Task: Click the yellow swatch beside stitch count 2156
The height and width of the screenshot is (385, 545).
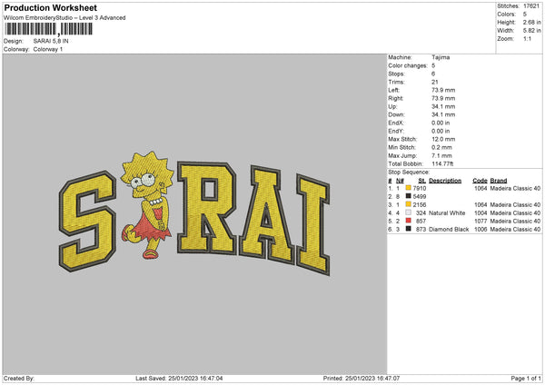Action: (x=408, y=204)
